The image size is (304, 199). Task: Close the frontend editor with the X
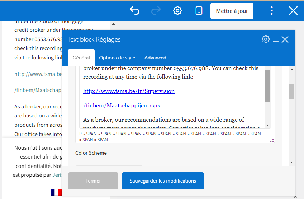pyautogui.click(x=293, y=11)
